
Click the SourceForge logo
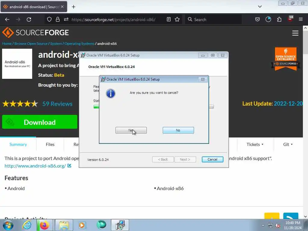coord(35,32)
